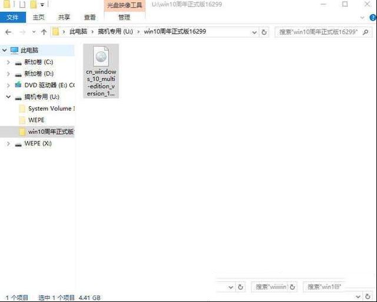Collapse the 此电脑 tree node
The width and height of the screenshot is (377, 302).
click(4, 50)
